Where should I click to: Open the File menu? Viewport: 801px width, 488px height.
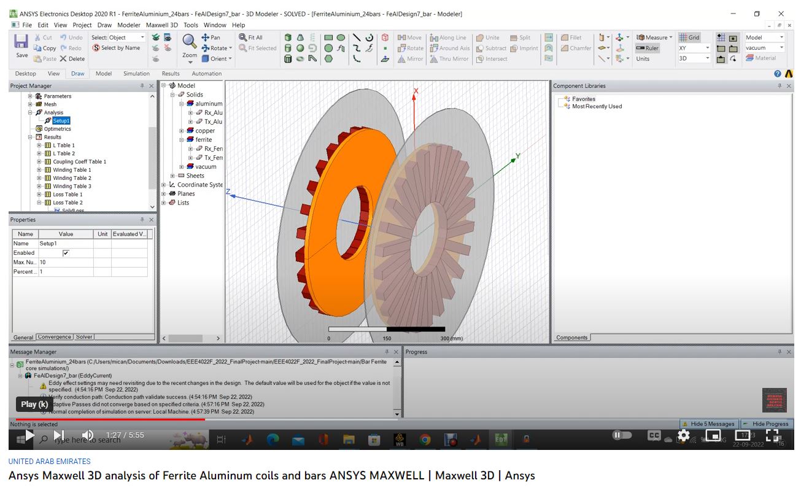(x=27, y=25)
